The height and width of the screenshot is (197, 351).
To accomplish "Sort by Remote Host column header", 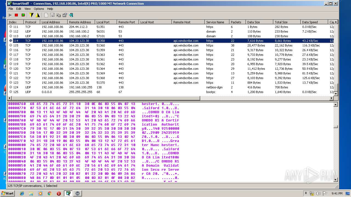I will [188, 22].
